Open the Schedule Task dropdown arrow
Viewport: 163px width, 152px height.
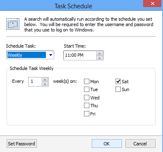click(50, 55)
